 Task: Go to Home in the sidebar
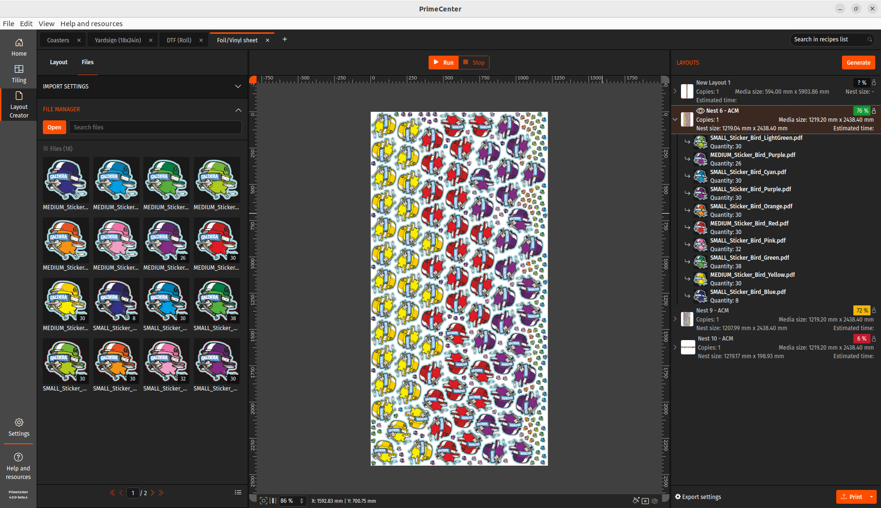pyautogui.click(x=19, y=47)
